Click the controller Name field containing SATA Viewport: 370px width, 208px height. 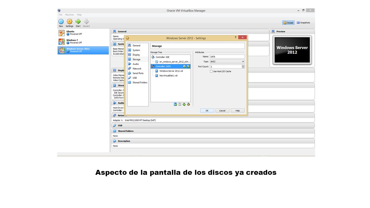pos(227,57)
